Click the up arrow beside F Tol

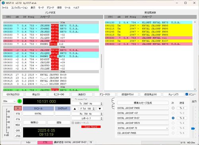(75, 109)
